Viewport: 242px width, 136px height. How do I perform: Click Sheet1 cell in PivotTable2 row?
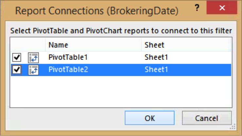pyautogui.click(x=156, y=70)
